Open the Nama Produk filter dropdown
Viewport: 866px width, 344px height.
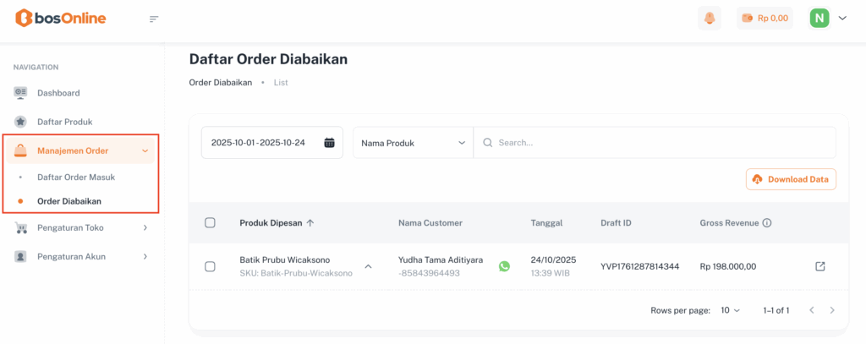click(x=413, y=143)
